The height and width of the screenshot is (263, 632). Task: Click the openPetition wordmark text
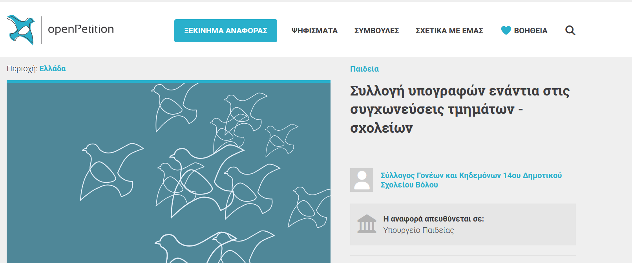81,29
